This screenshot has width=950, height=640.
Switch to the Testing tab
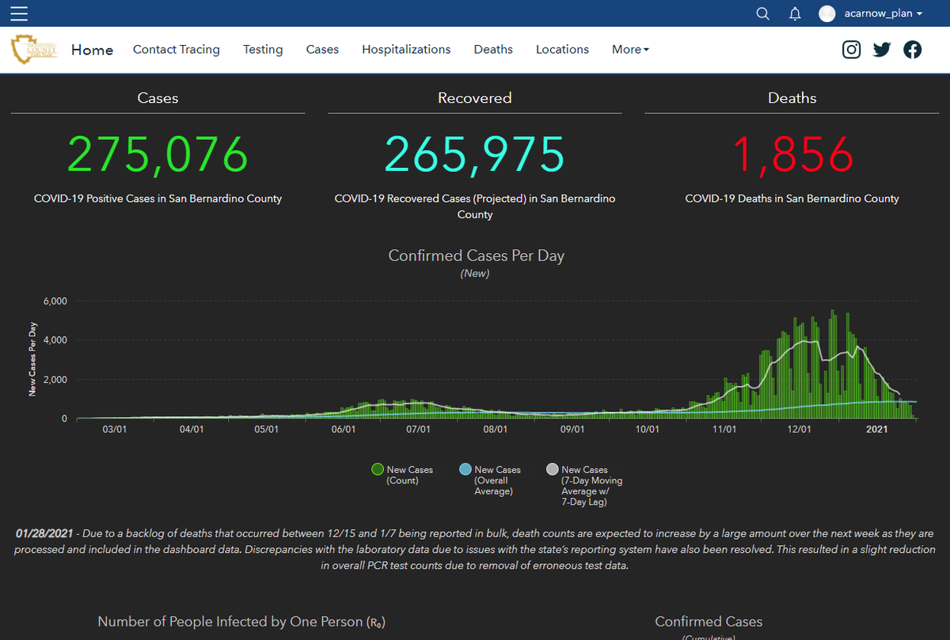[x=263, y=49]
